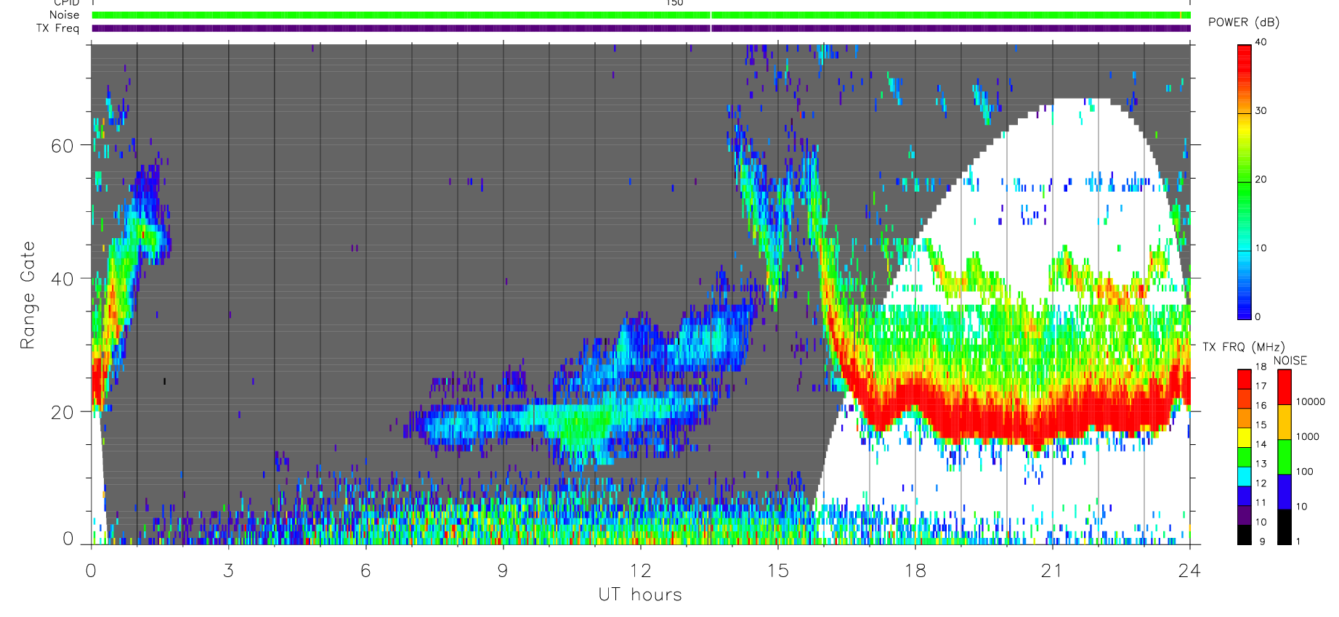1339x617 pixels.
Task: Click the x-axis tick label 9
Action: pyautogui.click(x=503, y=571)
